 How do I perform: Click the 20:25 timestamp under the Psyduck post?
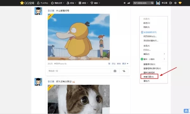[x=50, y=64]
